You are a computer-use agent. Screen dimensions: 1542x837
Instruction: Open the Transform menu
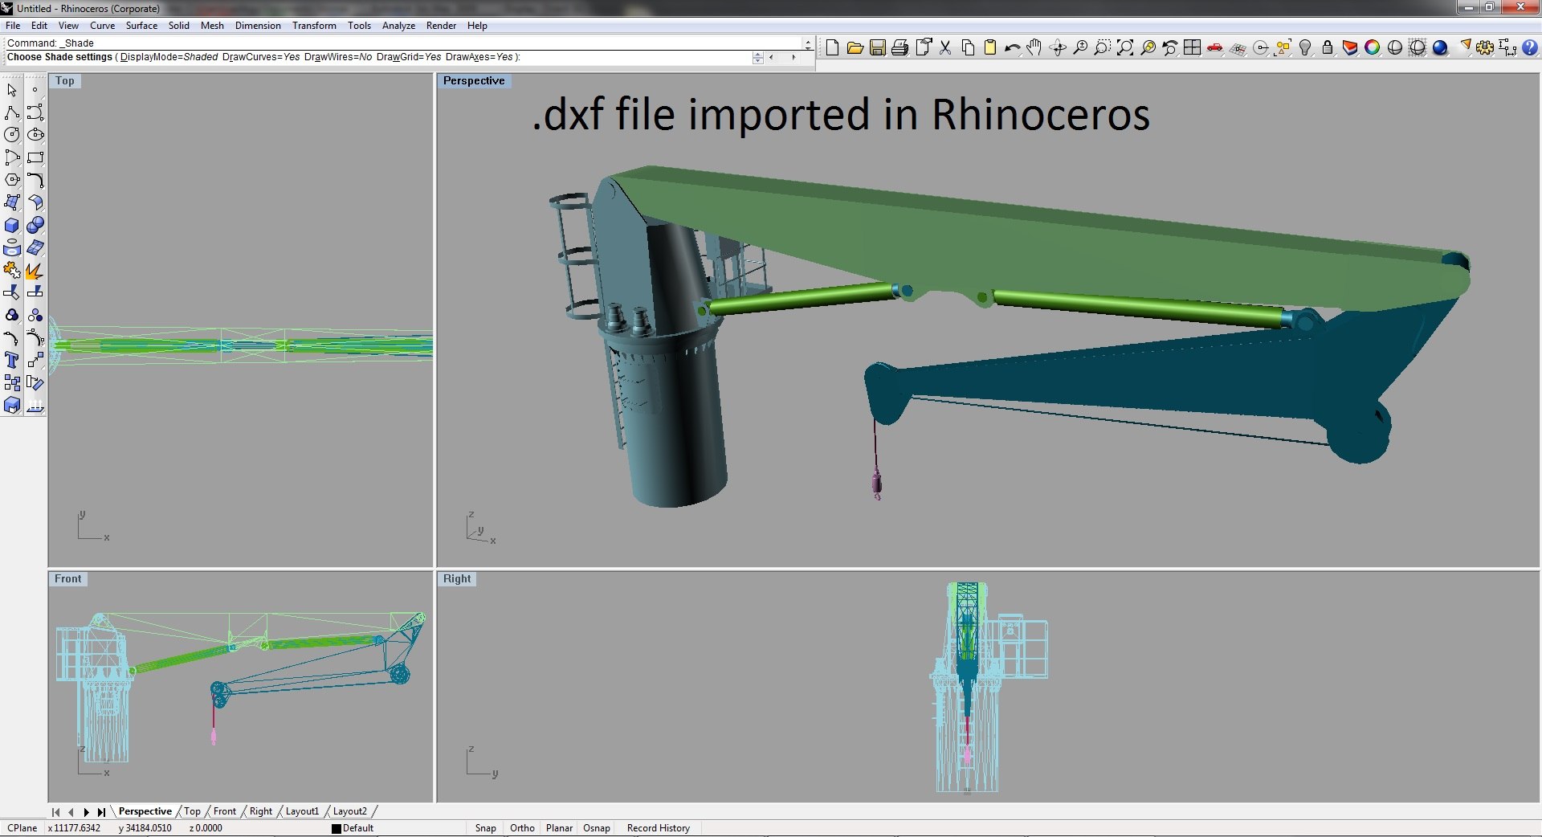pos(314,26)
